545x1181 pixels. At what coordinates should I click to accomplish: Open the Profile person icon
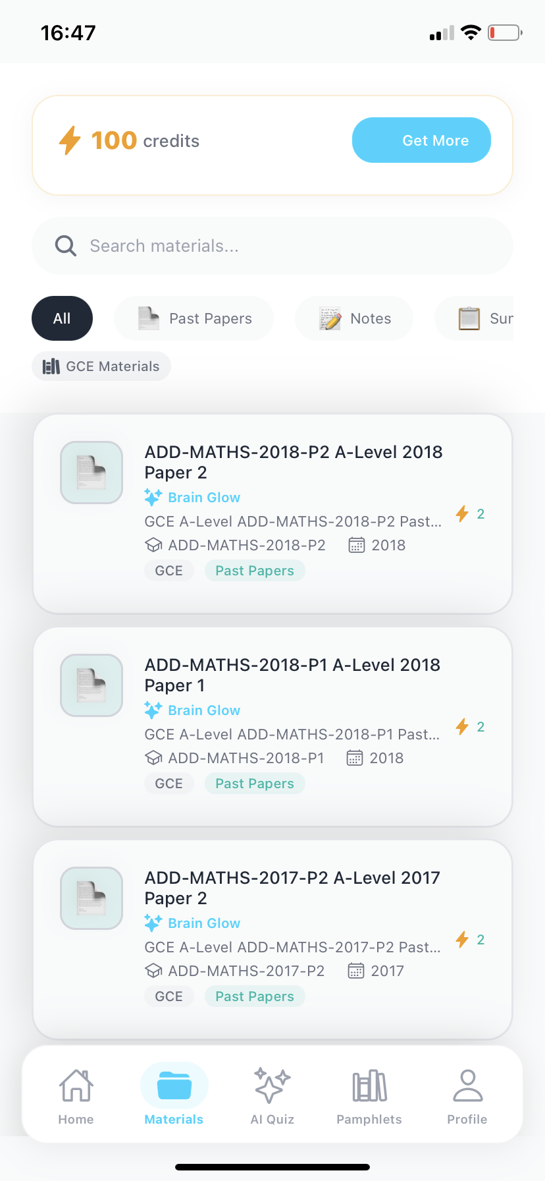pos(467,1085)
